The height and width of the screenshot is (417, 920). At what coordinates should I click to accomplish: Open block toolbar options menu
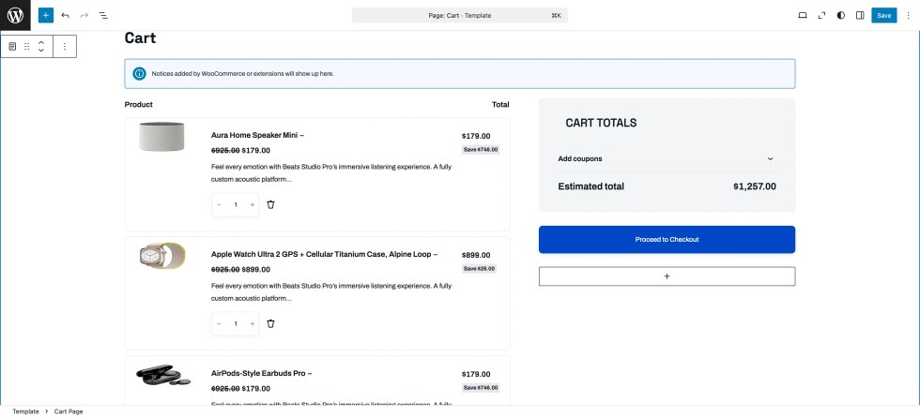(65, 46)
